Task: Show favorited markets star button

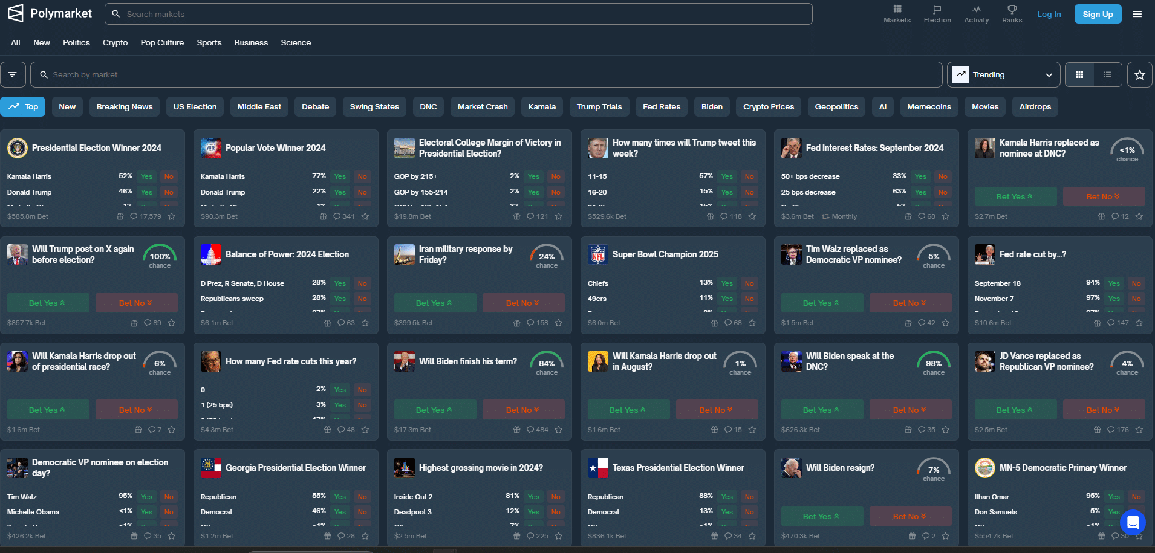Action: tap(1140, 74)
